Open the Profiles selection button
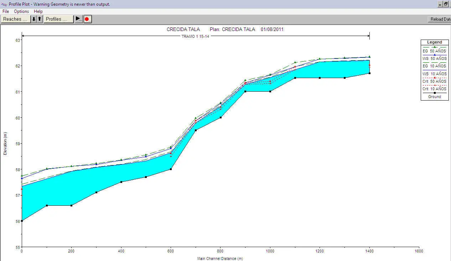The height and width of the screenshot is (261, 451). pos(58,19)
